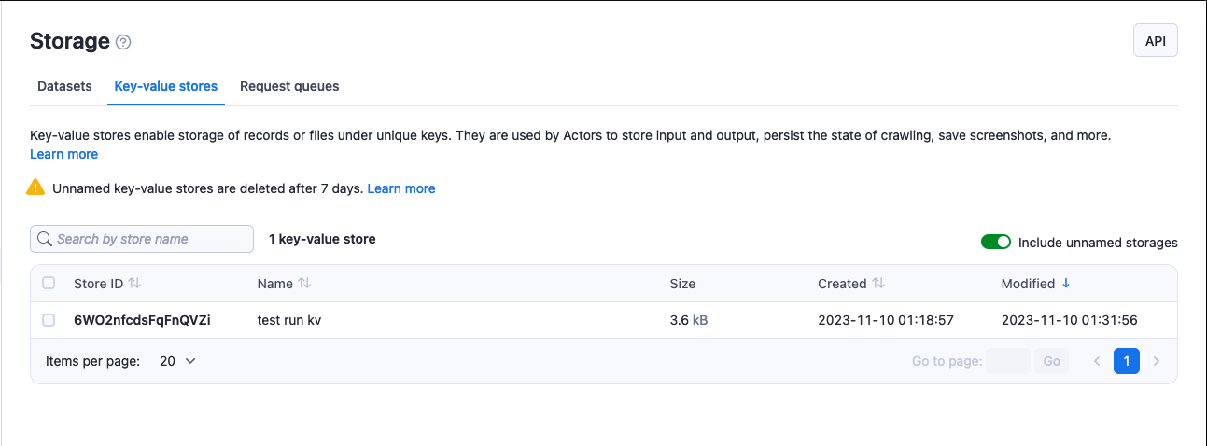The width and height of the screenshot is (1207, 446).
Task: Open Learn more link under description
Action: [x=63, y=154]
